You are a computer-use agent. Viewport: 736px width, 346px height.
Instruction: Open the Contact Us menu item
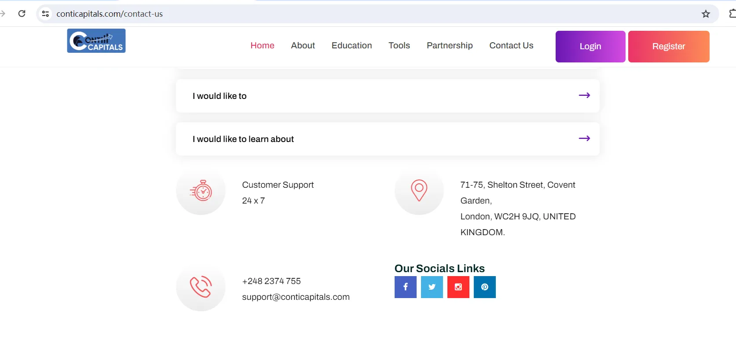[x=511, y=45]
